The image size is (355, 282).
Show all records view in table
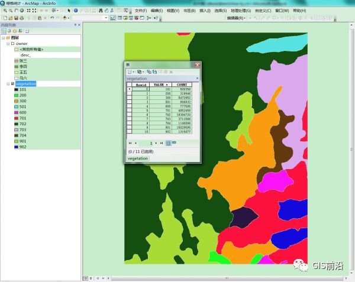[169, 143]
